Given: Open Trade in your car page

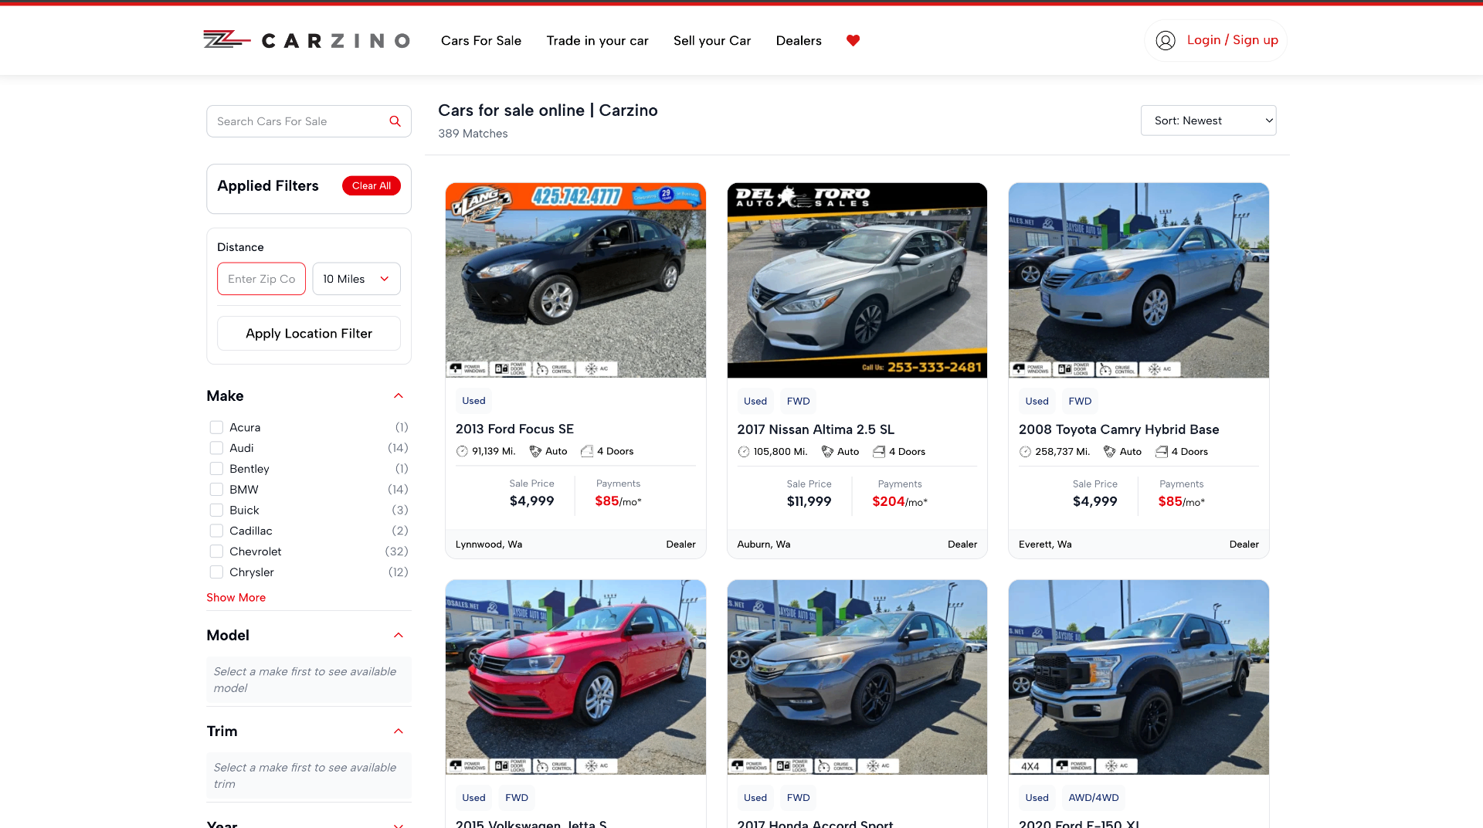Looking at the screenshot, I should (x=597, y=40).
